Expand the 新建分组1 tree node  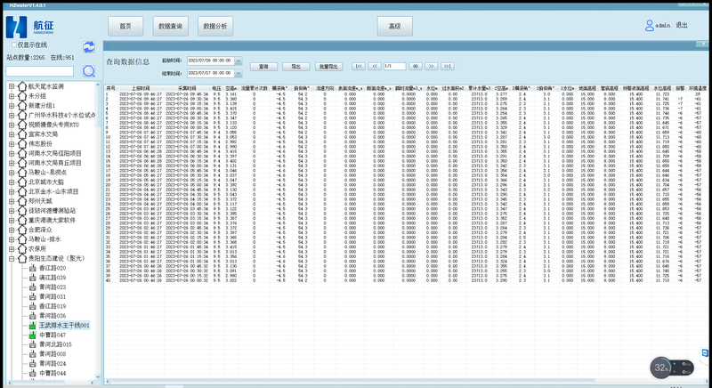pyautogui.click(x=12, y=105)
